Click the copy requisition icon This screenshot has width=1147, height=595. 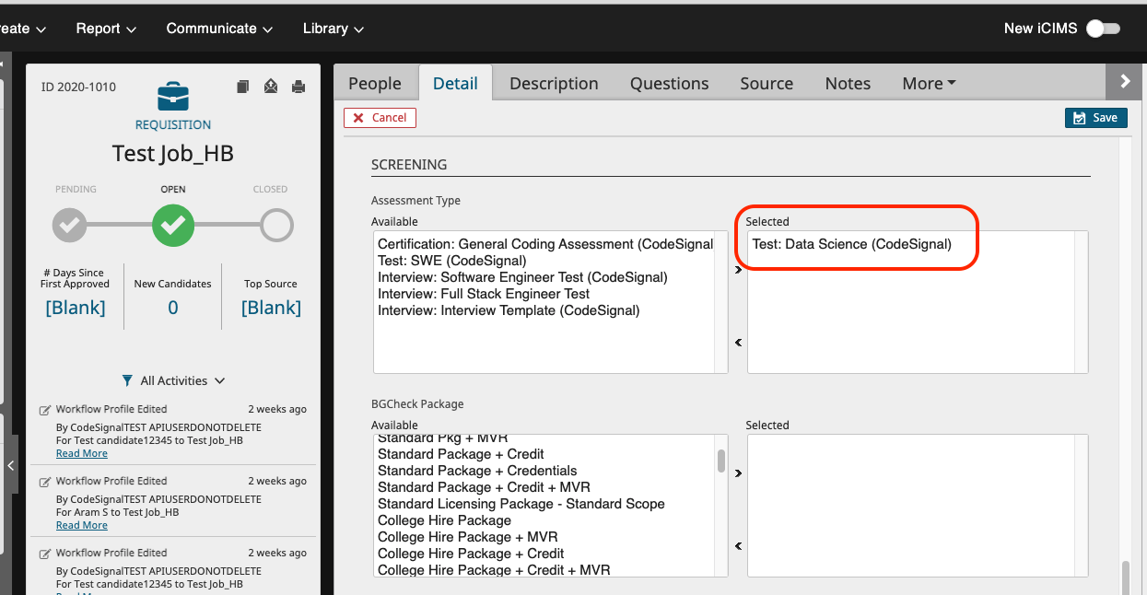pyautogui.click(x=243, y=87)
